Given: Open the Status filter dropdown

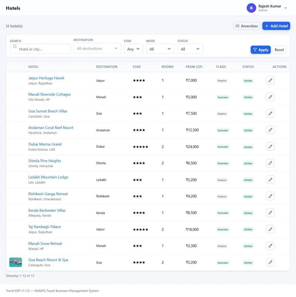Looking at the screenshot, I should (x=190, y=49).
